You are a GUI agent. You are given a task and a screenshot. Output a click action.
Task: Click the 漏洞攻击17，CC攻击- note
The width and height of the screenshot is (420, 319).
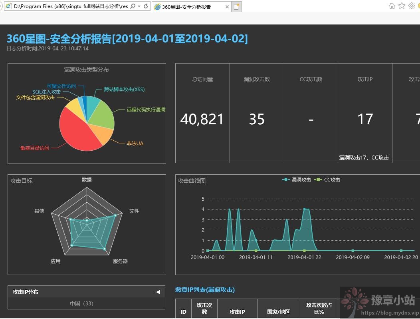coord(365,158)
